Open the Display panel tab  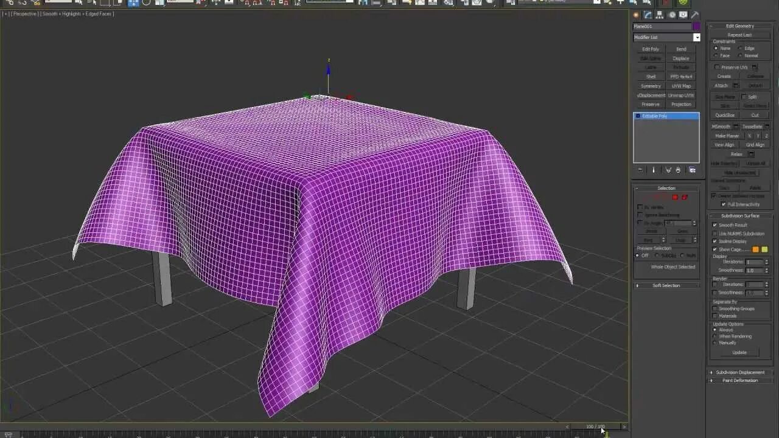pyautogui.click(x=683, y=15)
